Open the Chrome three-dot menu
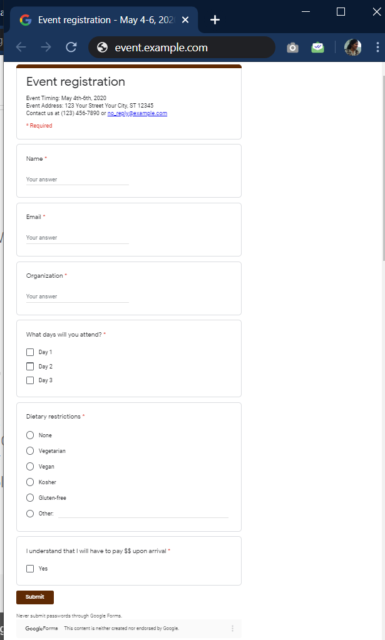This screenshot has width=385, height=640. 377,48
